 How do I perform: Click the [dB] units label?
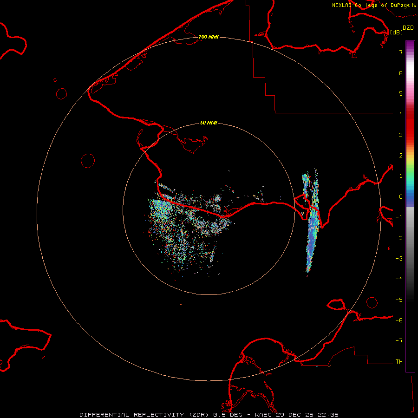pyautogui.click(x=397, y=32)
